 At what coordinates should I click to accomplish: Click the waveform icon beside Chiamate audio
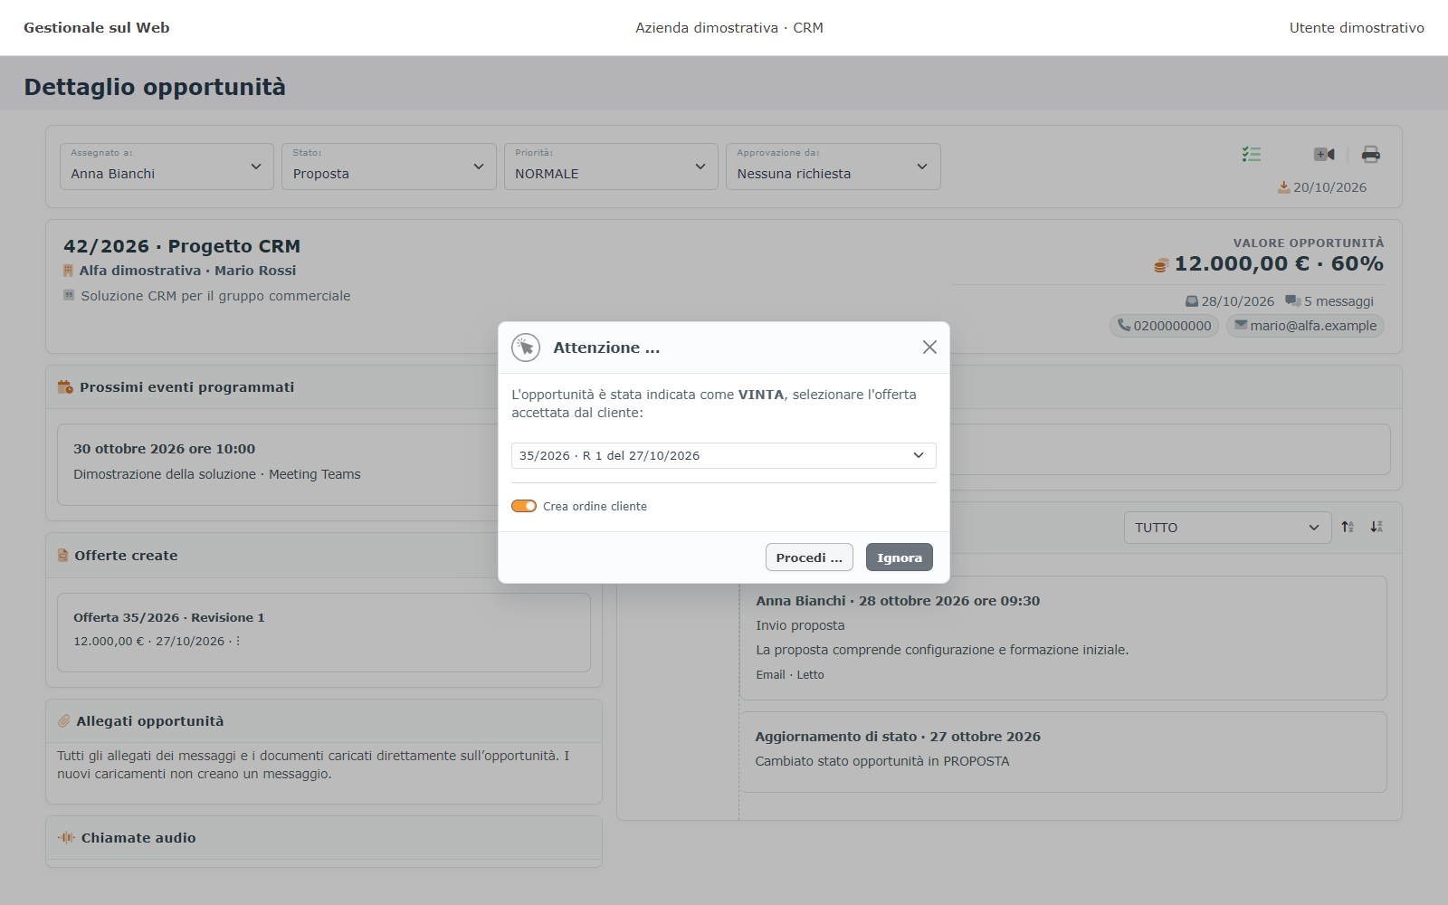click(x=66, y=838)
